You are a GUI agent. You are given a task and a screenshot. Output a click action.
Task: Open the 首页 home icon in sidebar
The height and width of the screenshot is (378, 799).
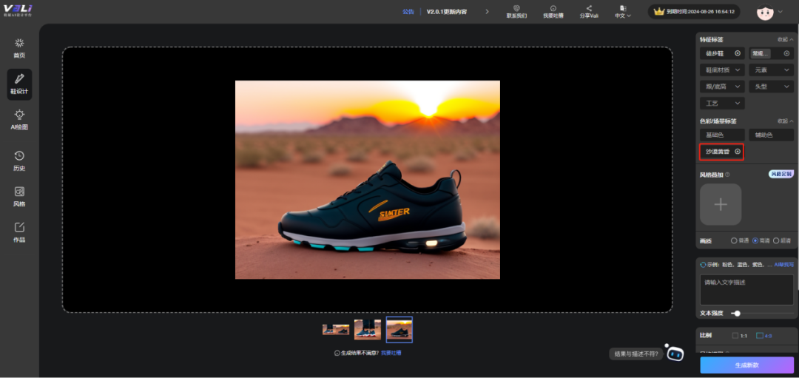point(19,48)
